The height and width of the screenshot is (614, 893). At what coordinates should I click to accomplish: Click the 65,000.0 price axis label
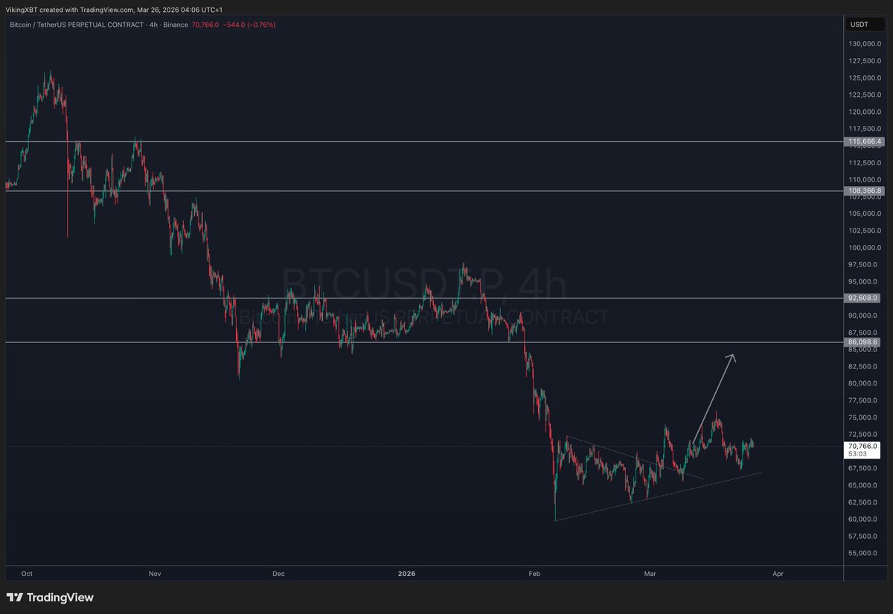point(863,485)
